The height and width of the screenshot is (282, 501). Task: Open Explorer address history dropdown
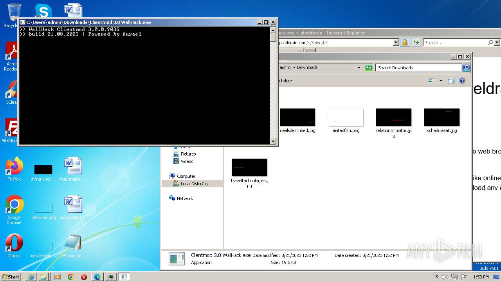pyautogui.click(x=359, y=68)
